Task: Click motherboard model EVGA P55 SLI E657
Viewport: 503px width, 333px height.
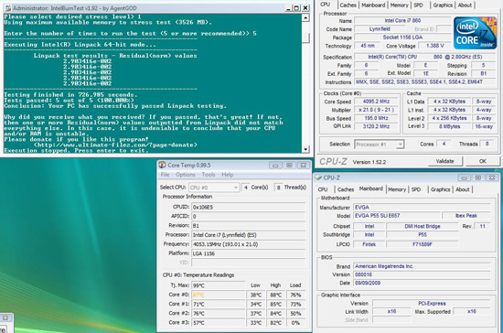Action: pyautogui.click(x=397, y=216)
